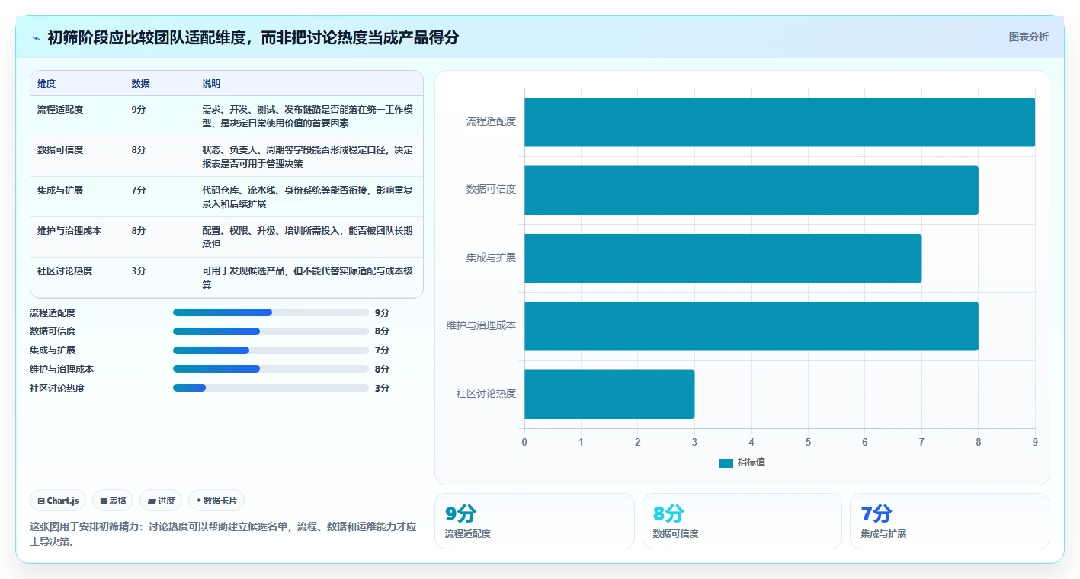Click the 数据 column header
The height and width of the screenshot is (579, 1080).
tap(140, 84)
